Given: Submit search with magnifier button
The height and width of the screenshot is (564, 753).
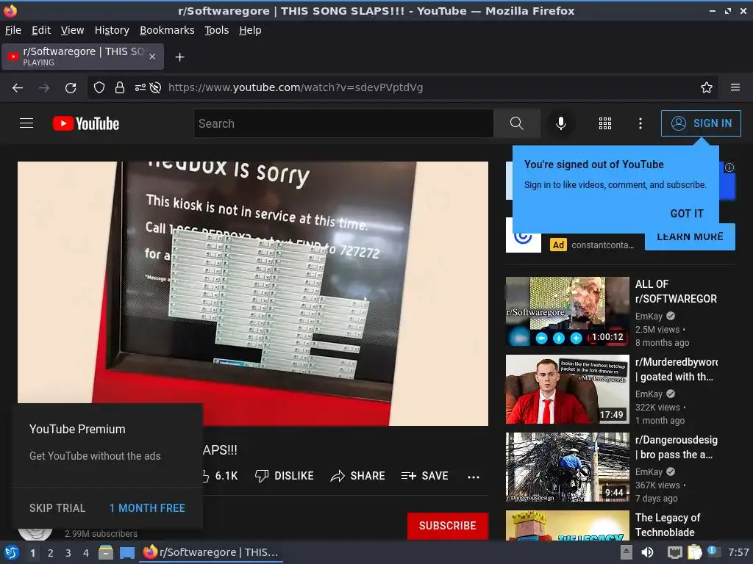Looking at the screenshot, I should (x=517, y=123).
